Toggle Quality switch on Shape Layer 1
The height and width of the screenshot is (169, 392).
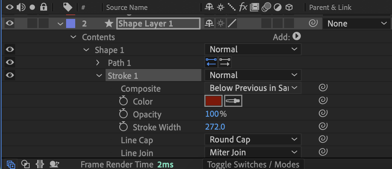coord(232,23)
